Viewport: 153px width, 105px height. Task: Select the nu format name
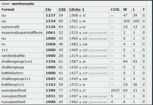point(4,38)
